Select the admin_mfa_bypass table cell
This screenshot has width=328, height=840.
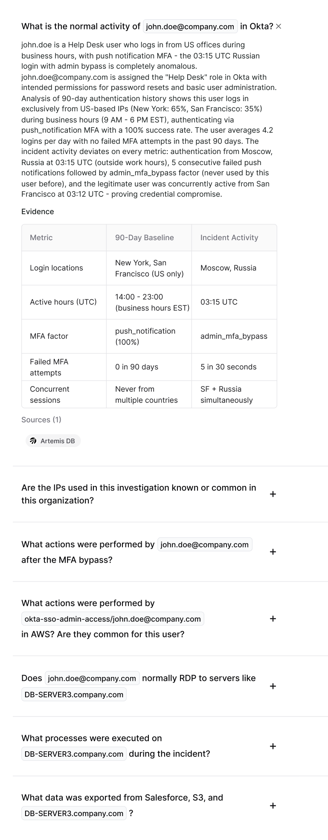234,336
